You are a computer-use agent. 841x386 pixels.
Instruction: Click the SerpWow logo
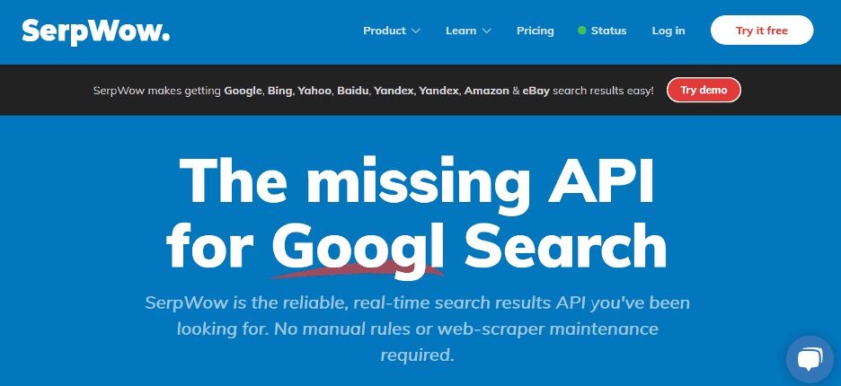tap(96, 31)
